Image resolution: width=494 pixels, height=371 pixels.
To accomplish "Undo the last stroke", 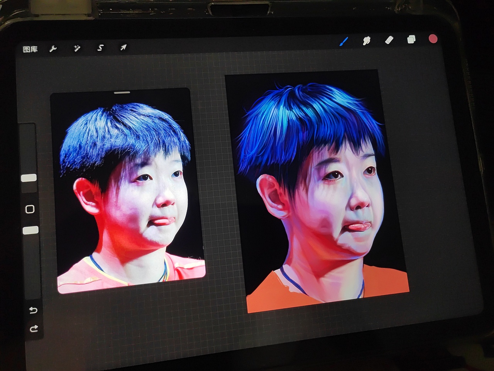I will click(x=33, y=310).
